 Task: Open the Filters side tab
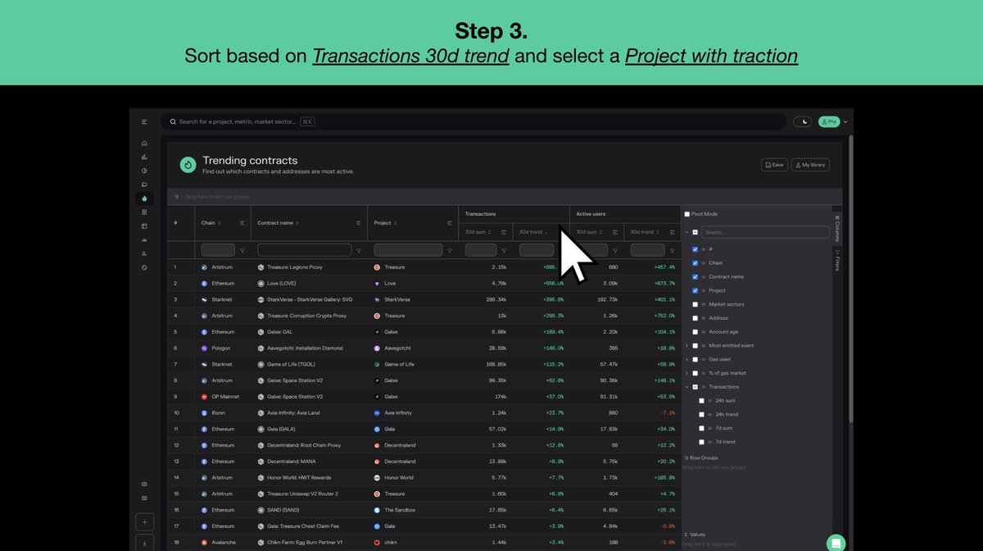(x=837, y=261)
